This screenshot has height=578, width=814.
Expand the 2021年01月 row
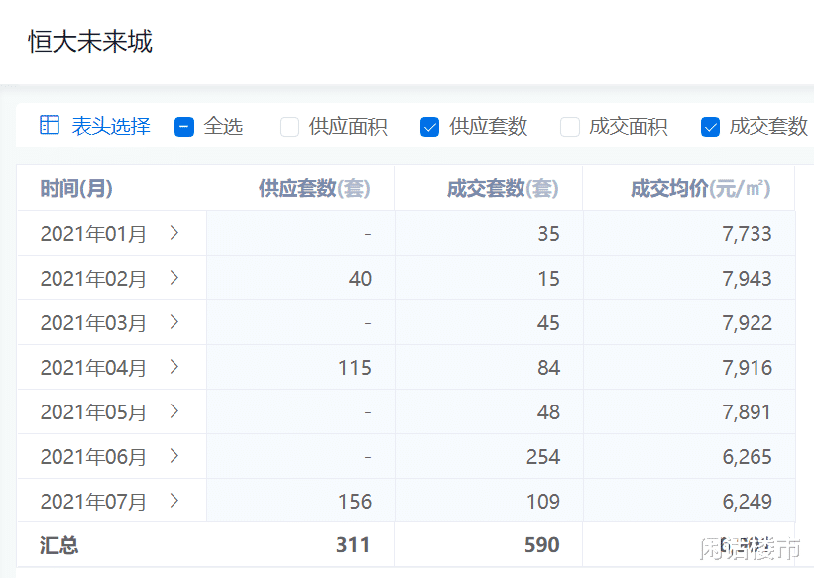tap(174, 233)
